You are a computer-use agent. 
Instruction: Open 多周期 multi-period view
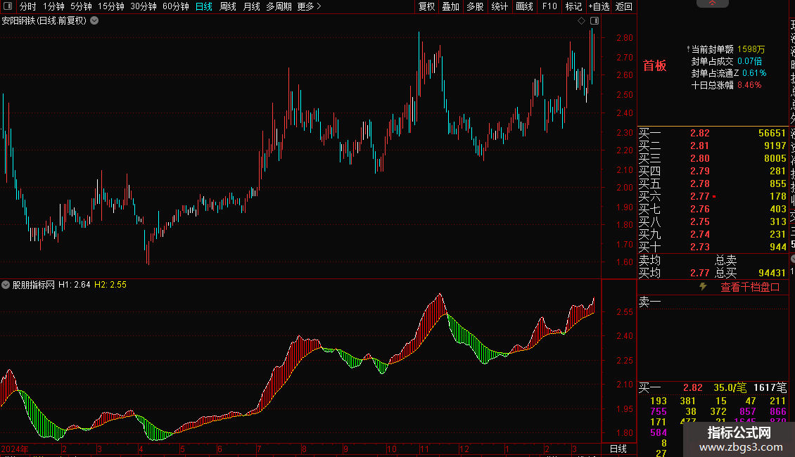(279, 6)
